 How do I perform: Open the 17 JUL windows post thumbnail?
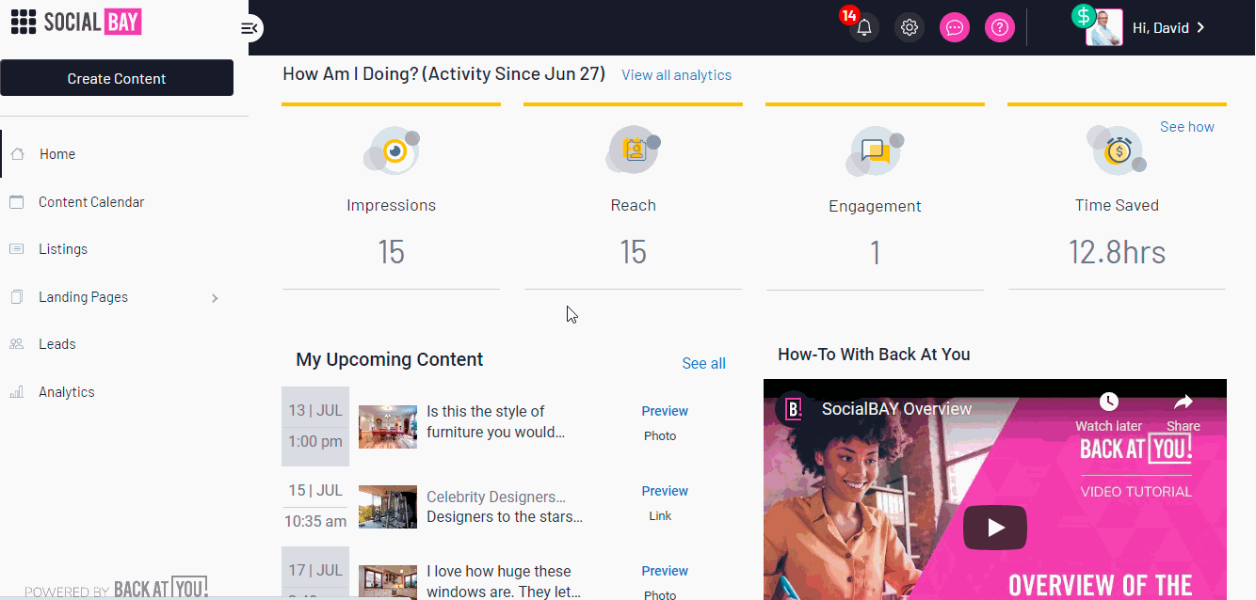click(x=388, y=582)
